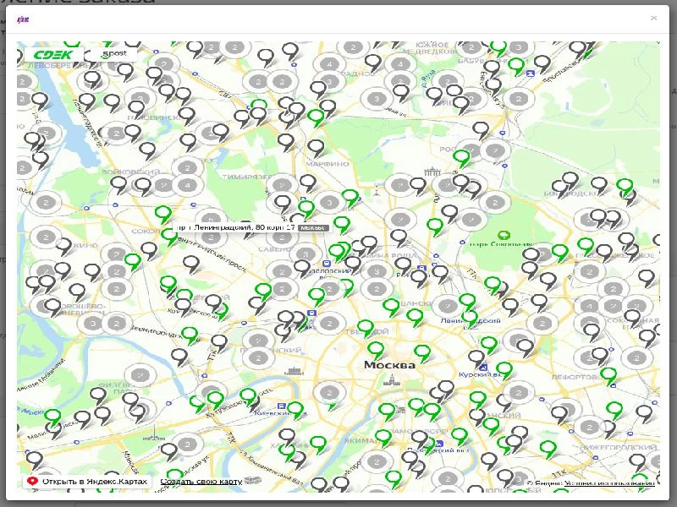Choose the green pin next to Лефортово label
This screenshot has width=677, height=507.
point(608,376)
